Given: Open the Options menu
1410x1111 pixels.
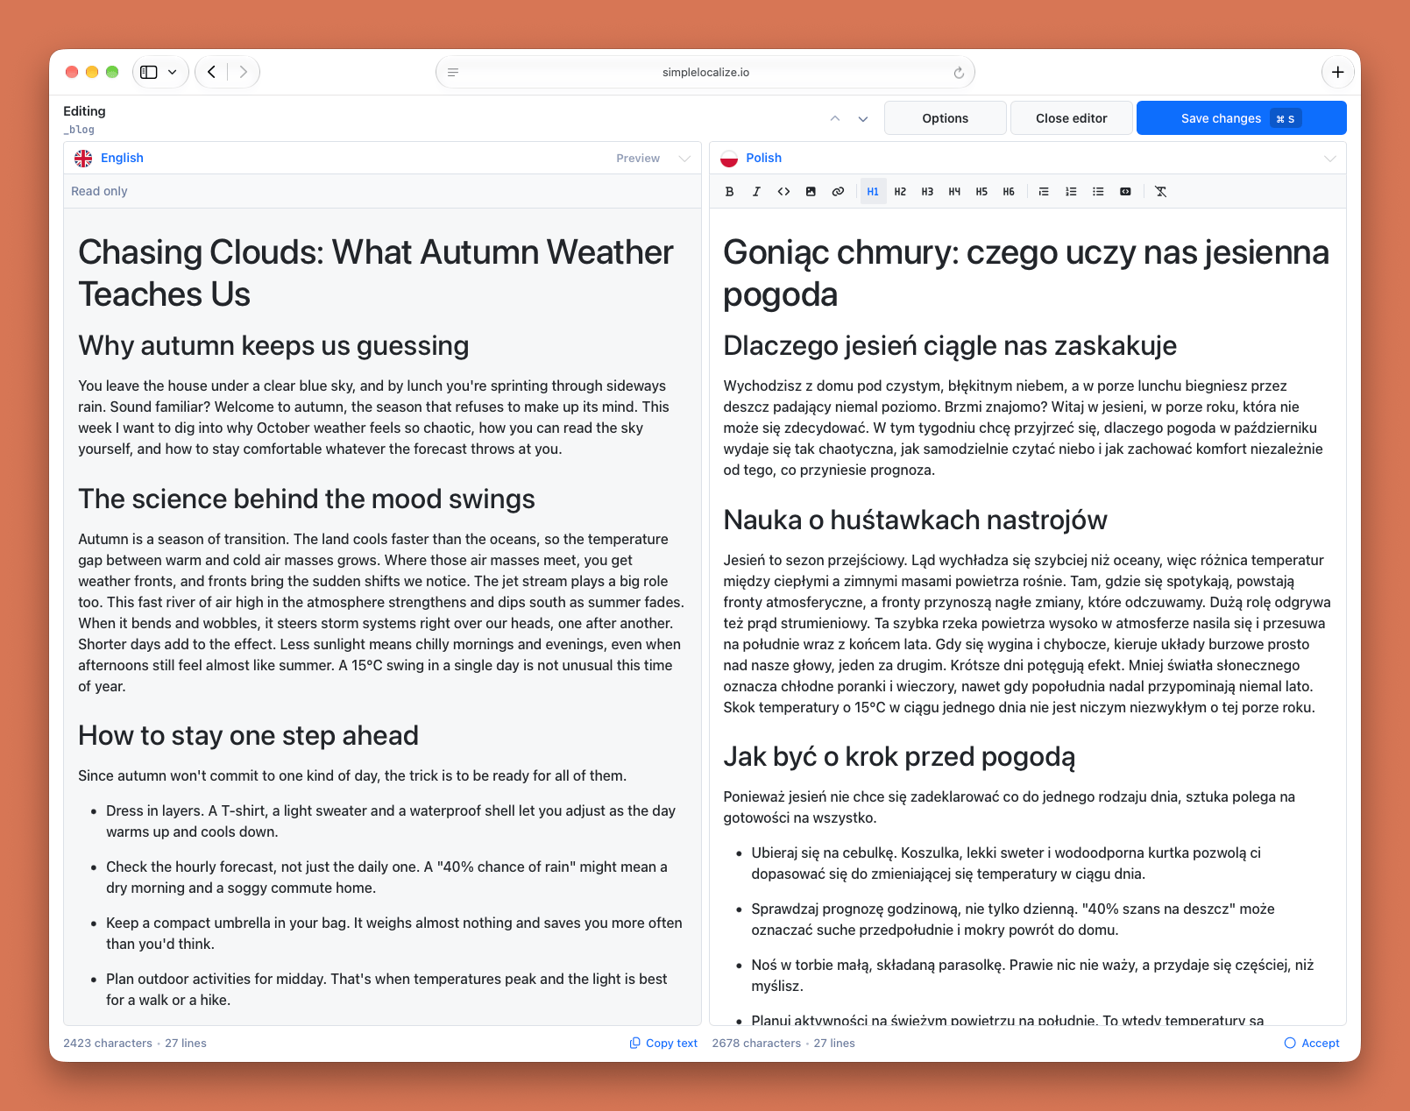Looking at the screenshot, I should pyautogui.click(x=945, y=118).
